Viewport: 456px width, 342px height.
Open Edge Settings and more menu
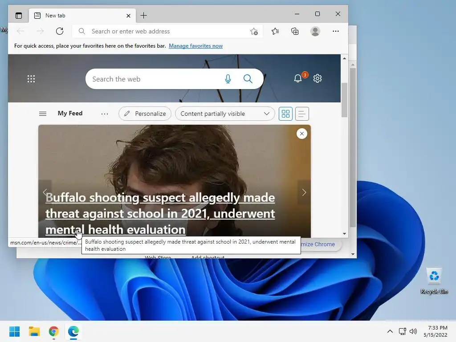pos(336,31)
